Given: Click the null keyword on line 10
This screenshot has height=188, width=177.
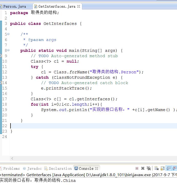Looking at the screenshot, I should click(72, 61).
